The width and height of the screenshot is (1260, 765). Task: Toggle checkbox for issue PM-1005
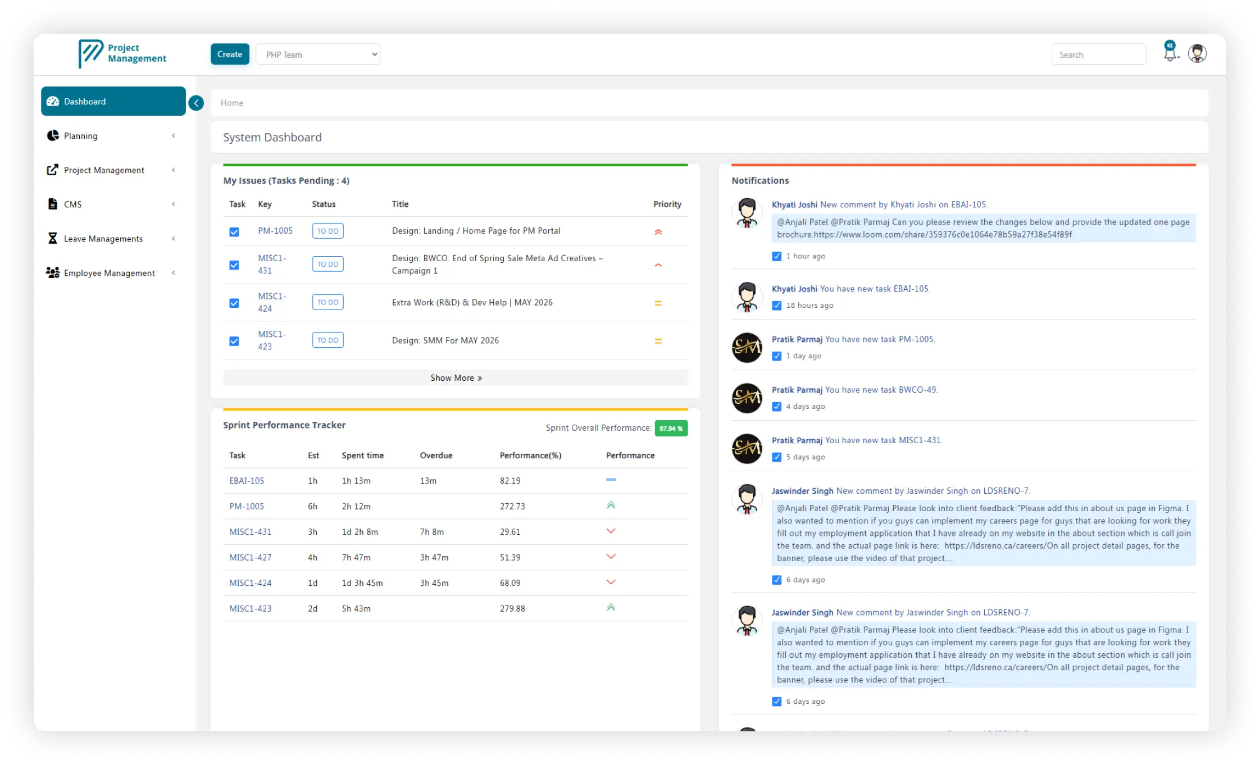pos(234,232)
